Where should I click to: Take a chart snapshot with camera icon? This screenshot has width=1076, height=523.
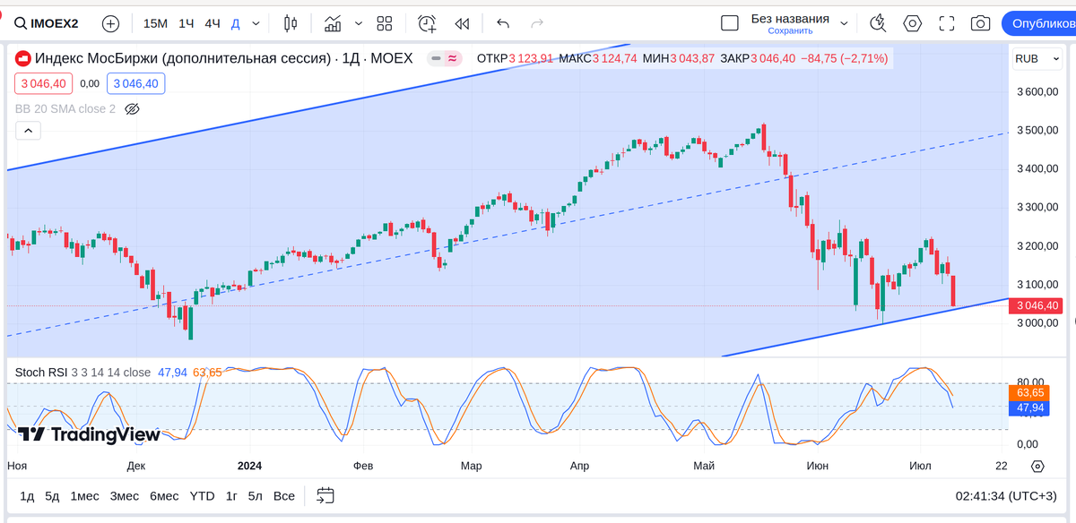pos(981,23)
